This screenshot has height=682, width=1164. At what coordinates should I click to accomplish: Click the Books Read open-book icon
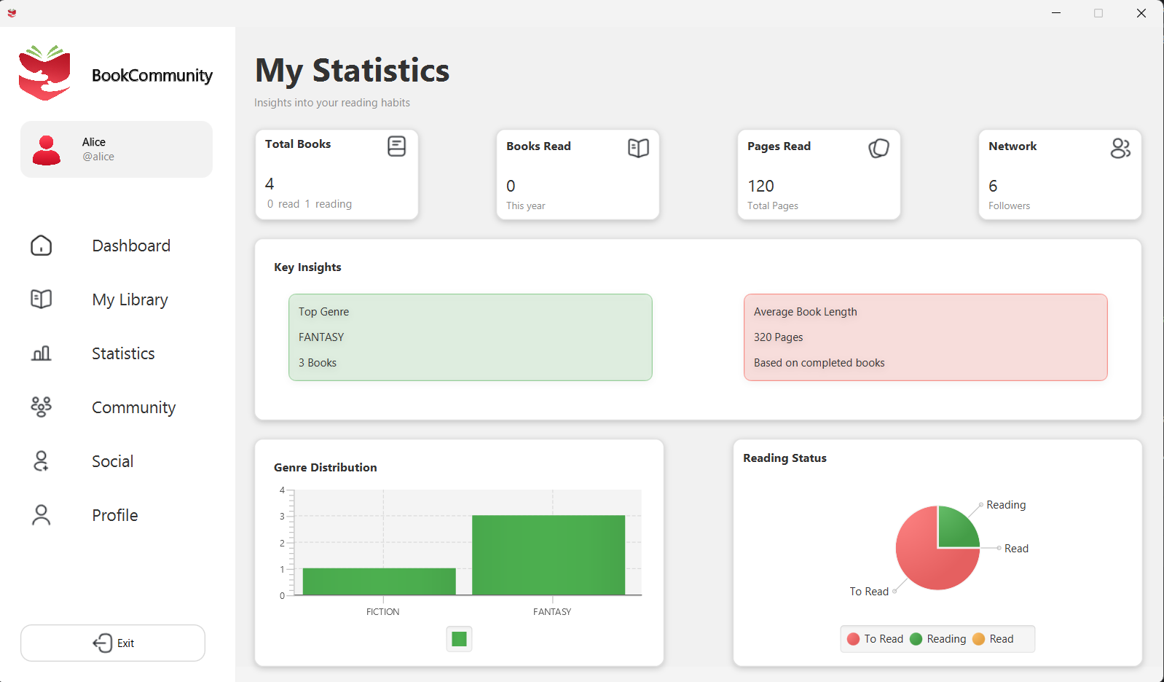[638, 149]
